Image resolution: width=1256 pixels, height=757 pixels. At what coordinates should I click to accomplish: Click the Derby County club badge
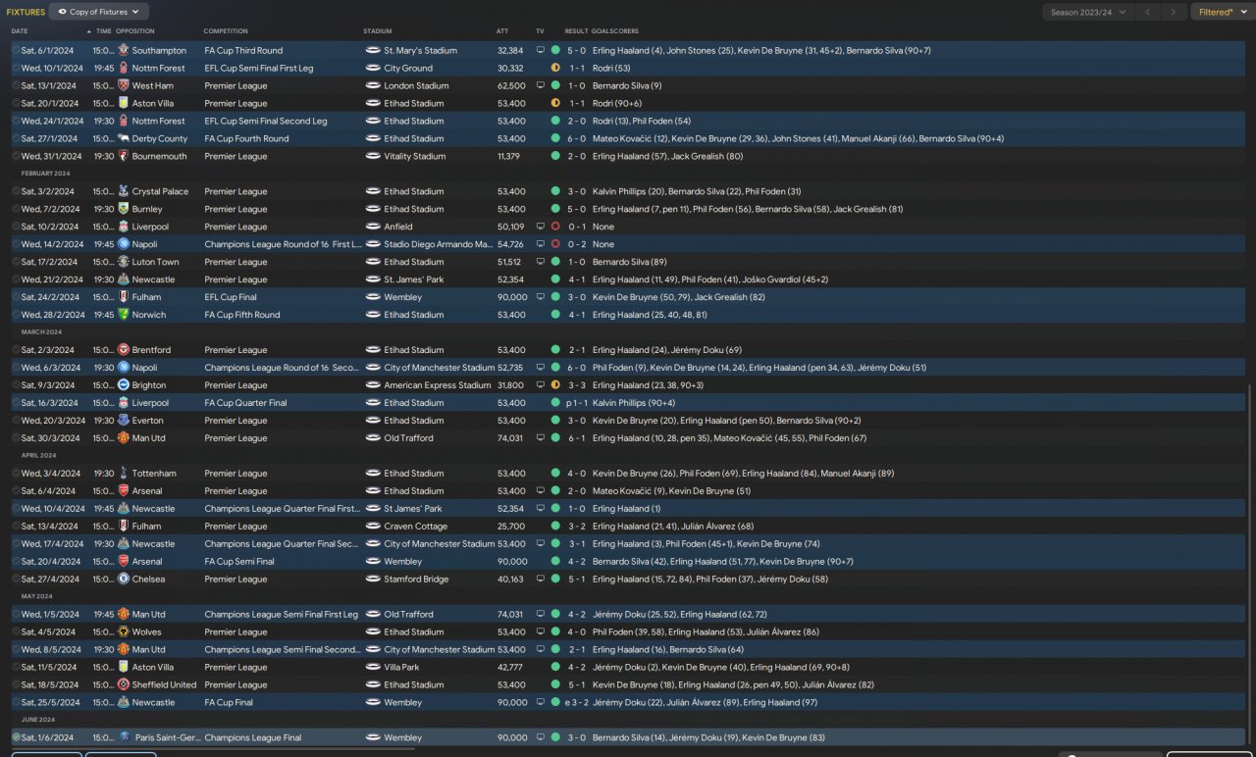tap(124, 138)
